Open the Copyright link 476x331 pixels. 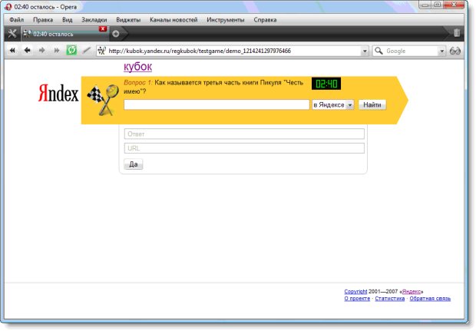coord(355,292)
